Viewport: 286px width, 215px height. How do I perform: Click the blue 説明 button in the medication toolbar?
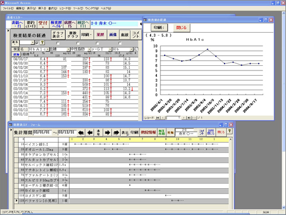tap(211, 132)
